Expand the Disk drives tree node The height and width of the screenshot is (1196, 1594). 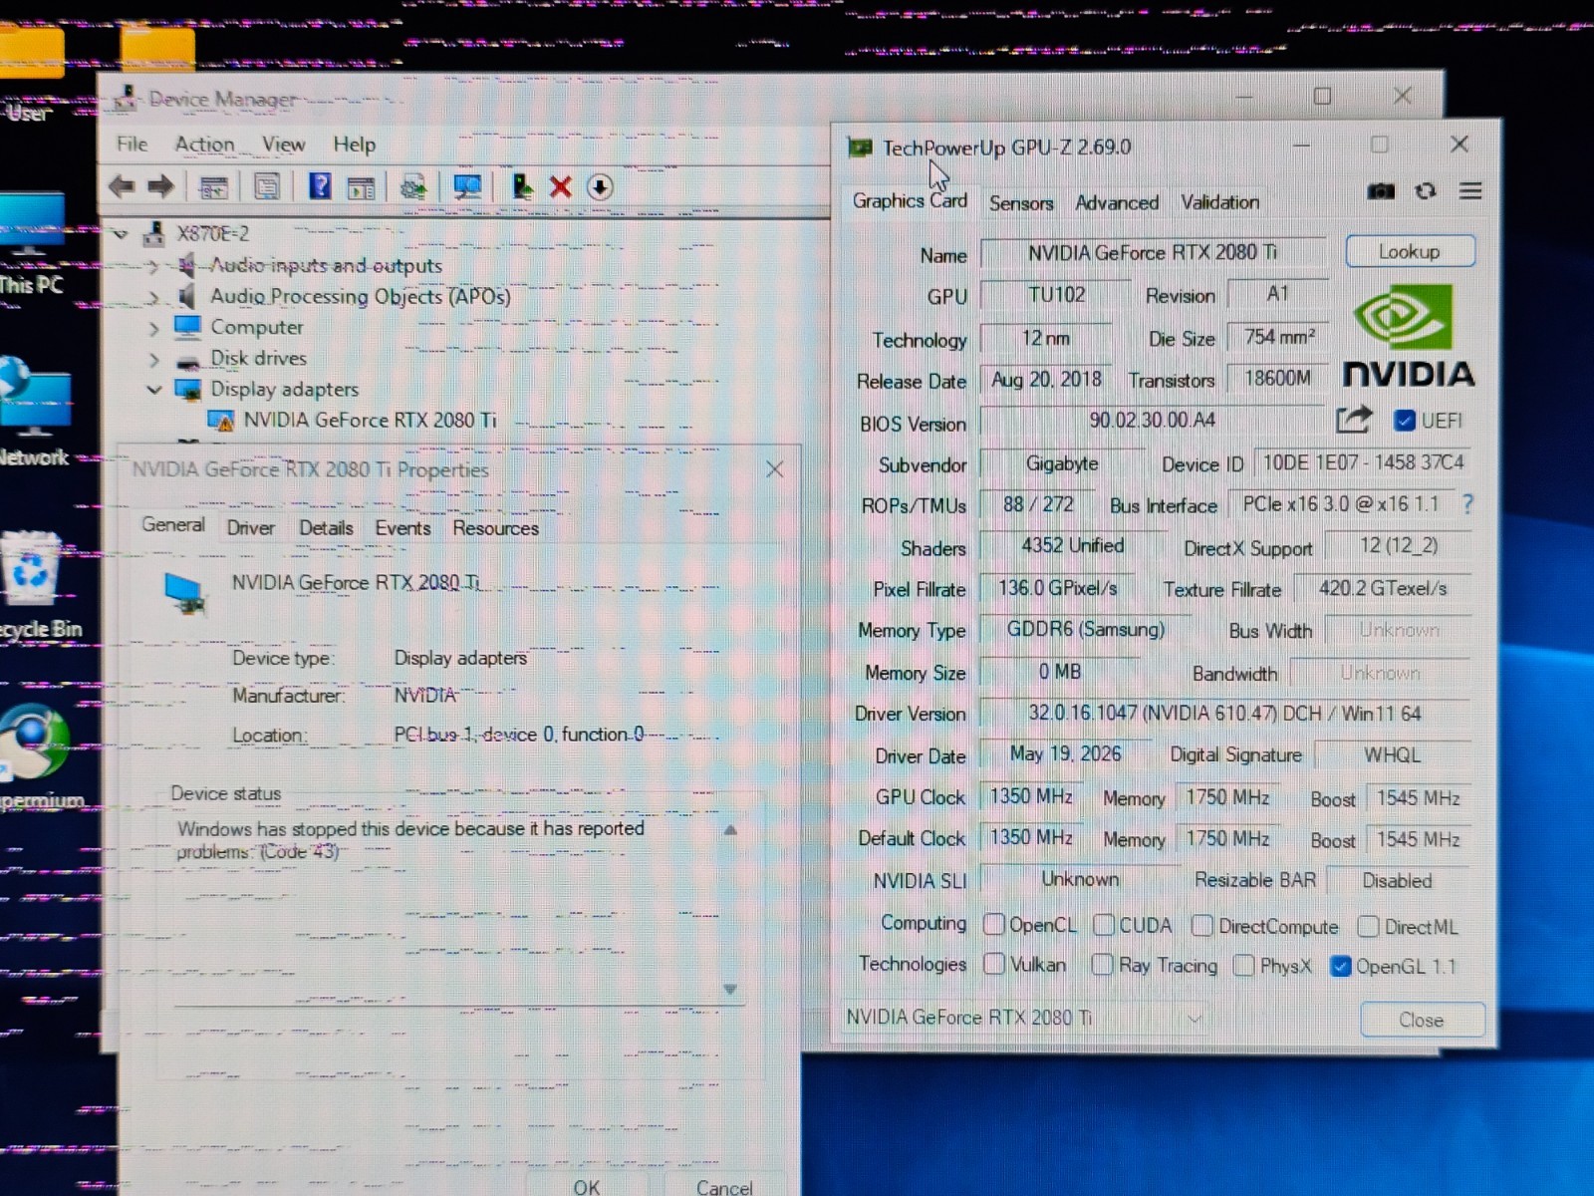tap(153, 359)
